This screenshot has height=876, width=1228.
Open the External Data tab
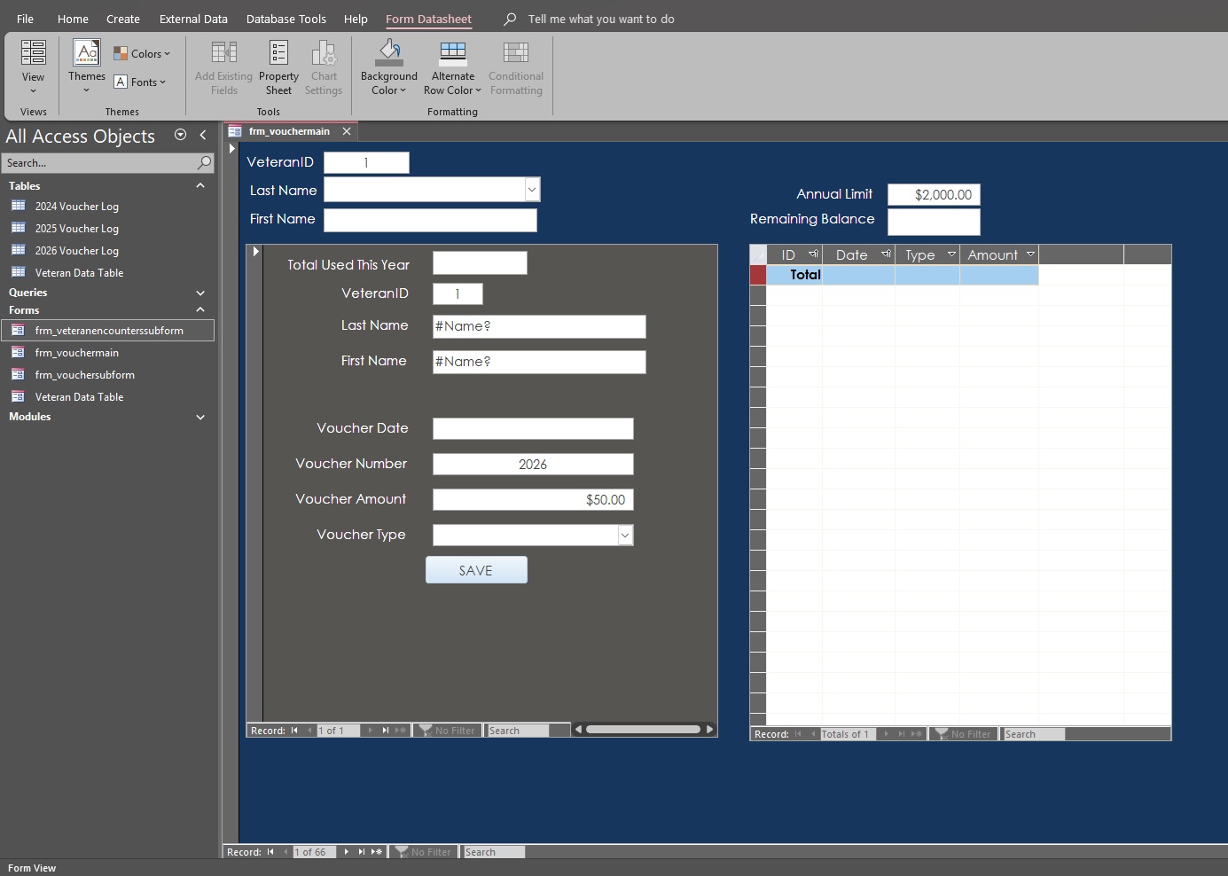[193, 19]
